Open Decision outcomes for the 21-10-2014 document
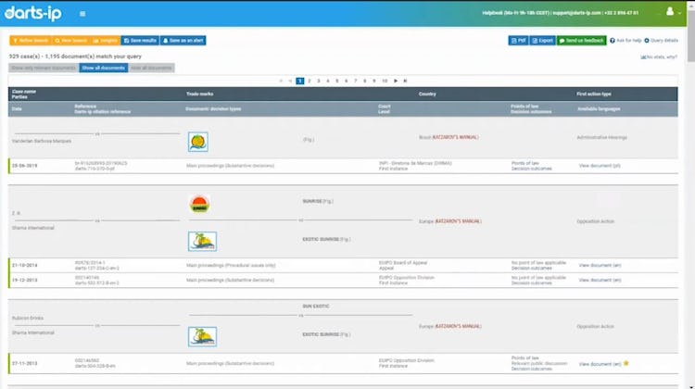 pos(532,269)
